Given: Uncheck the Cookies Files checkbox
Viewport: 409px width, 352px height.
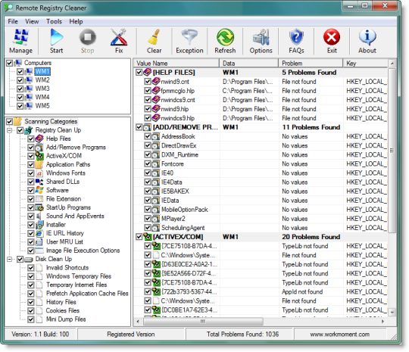Looking at the screenshot, I should 31,311.
